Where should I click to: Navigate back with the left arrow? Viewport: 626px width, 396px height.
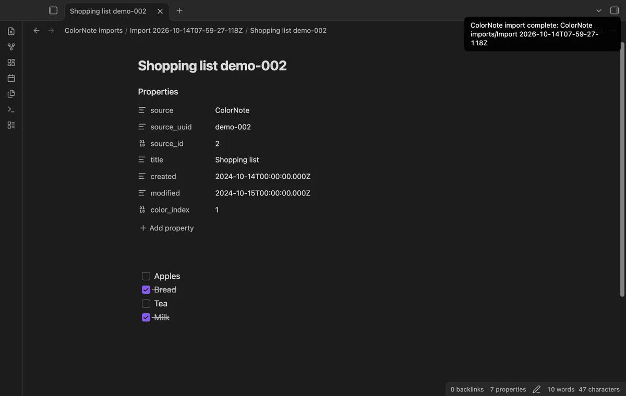click(x=37, y=31)
